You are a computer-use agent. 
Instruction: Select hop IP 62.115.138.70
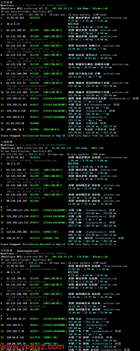coord(16,64)
